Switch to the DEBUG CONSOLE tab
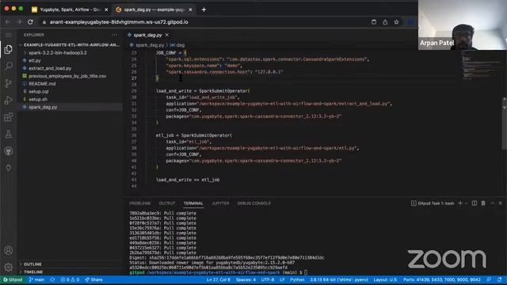Viewport: 507px width, 285px height. tap(254, 203)
